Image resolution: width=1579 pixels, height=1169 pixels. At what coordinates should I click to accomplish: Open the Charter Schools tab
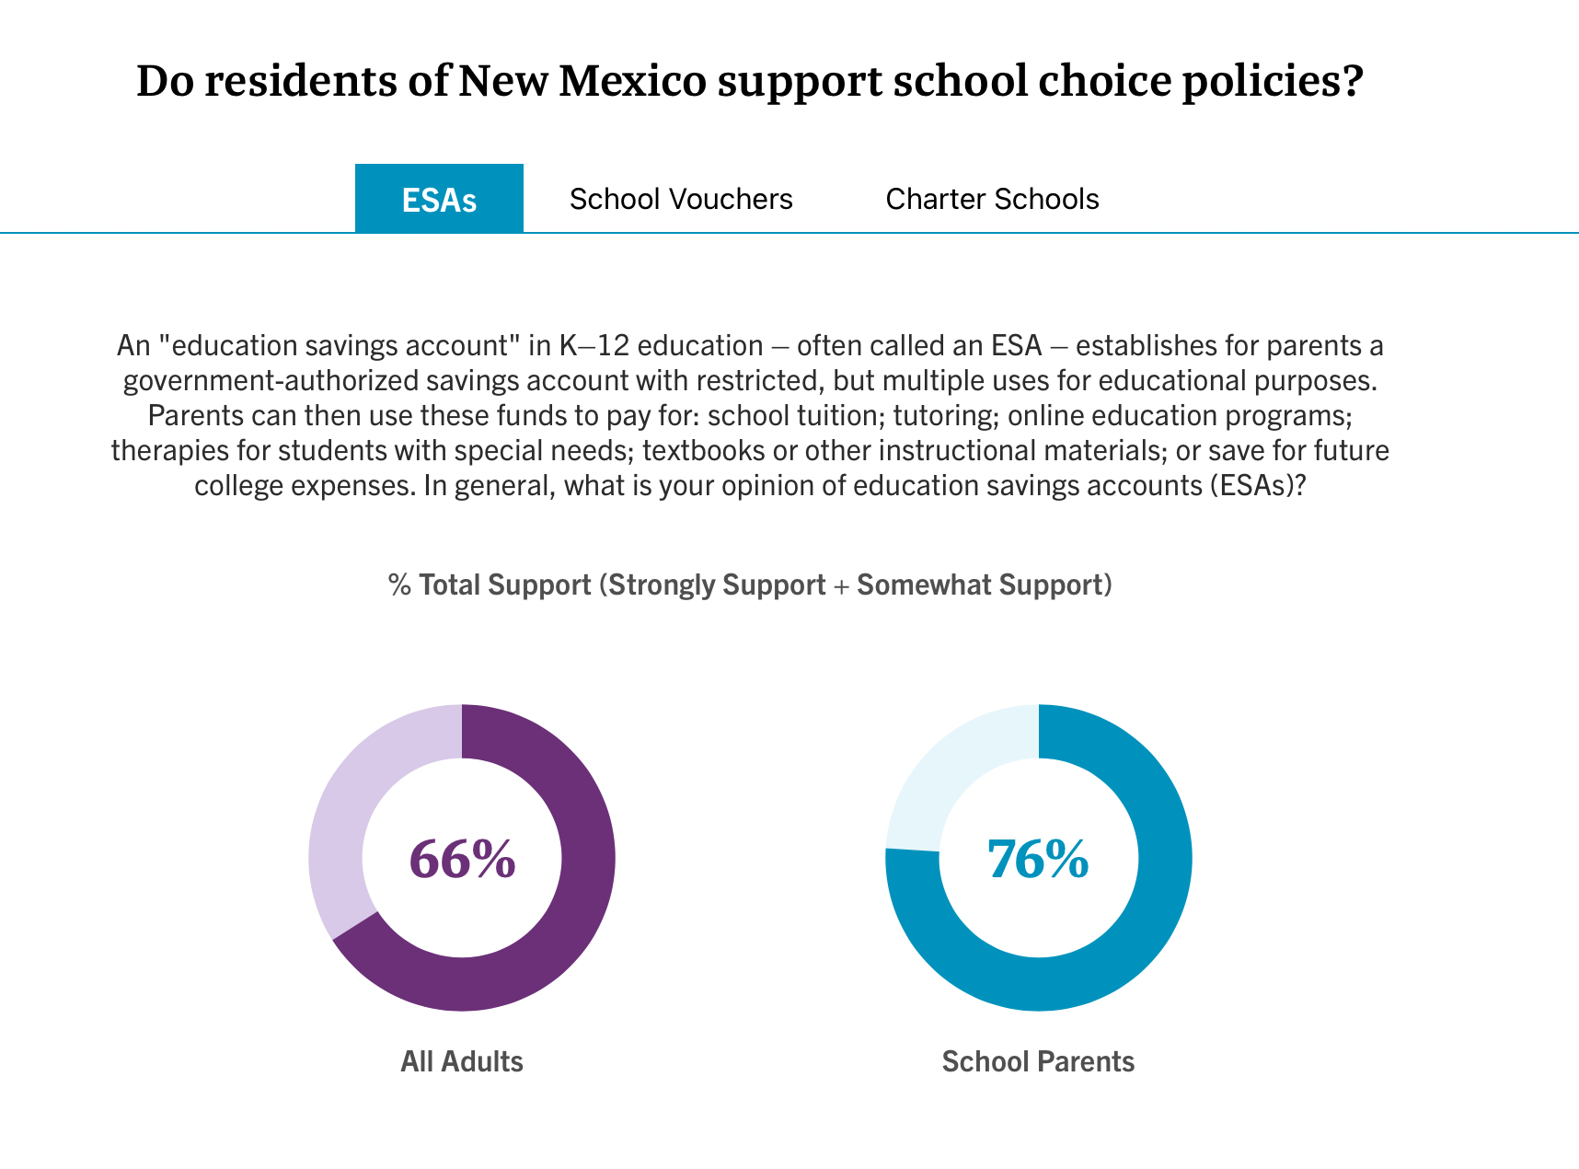click(992, 199)
